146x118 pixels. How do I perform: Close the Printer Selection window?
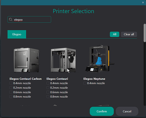[x=143, y=3]
